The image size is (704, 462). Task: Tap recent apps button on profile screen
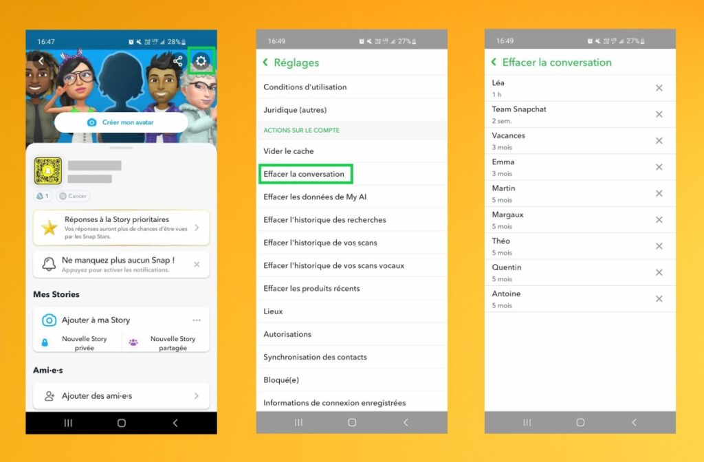click(68, 423)
